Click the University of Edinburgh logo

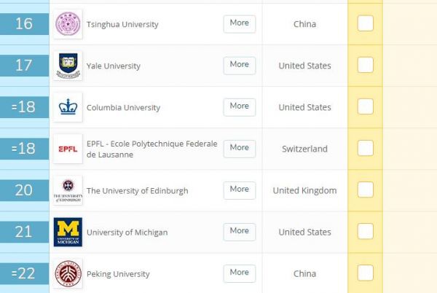(68, 190)
